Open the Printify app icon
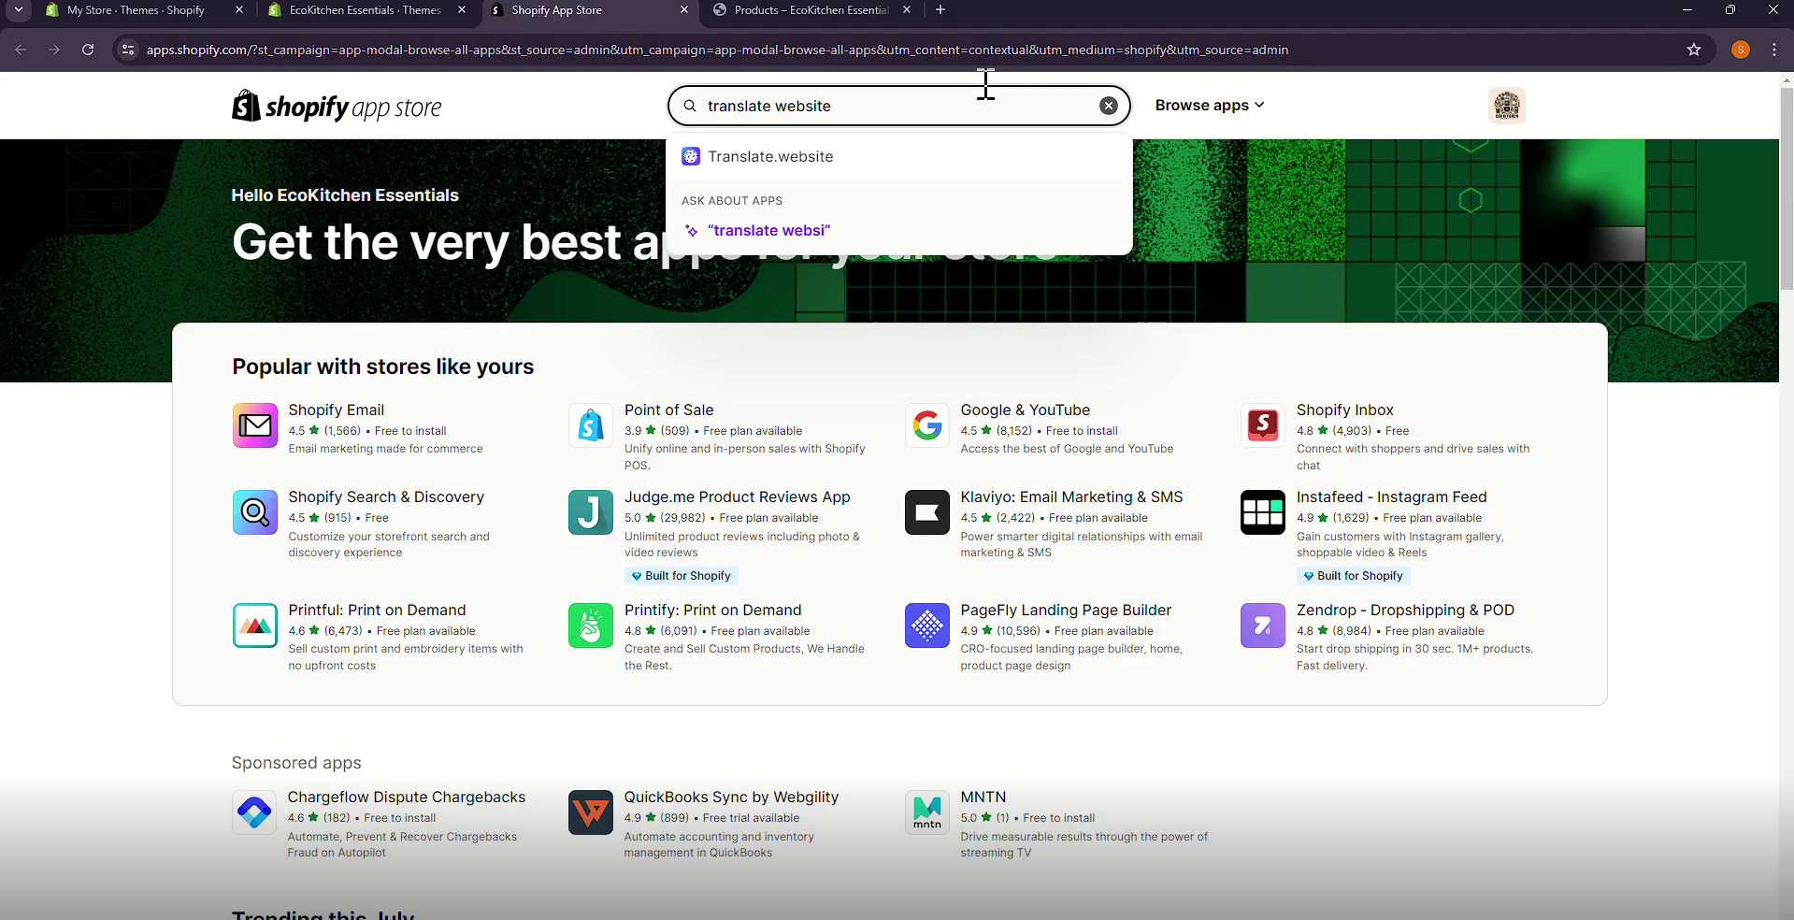The width and height of the screenshot is (1794, 920). tap(591, 625)
